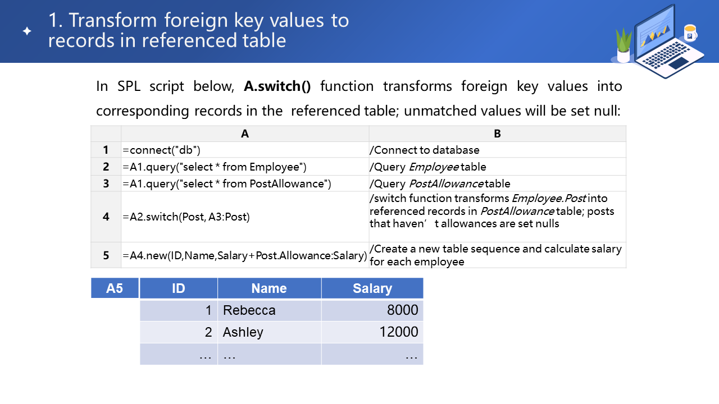Select the "/Connect to database" comment
The width and height of the screenshot is (719, 404).
497,150
